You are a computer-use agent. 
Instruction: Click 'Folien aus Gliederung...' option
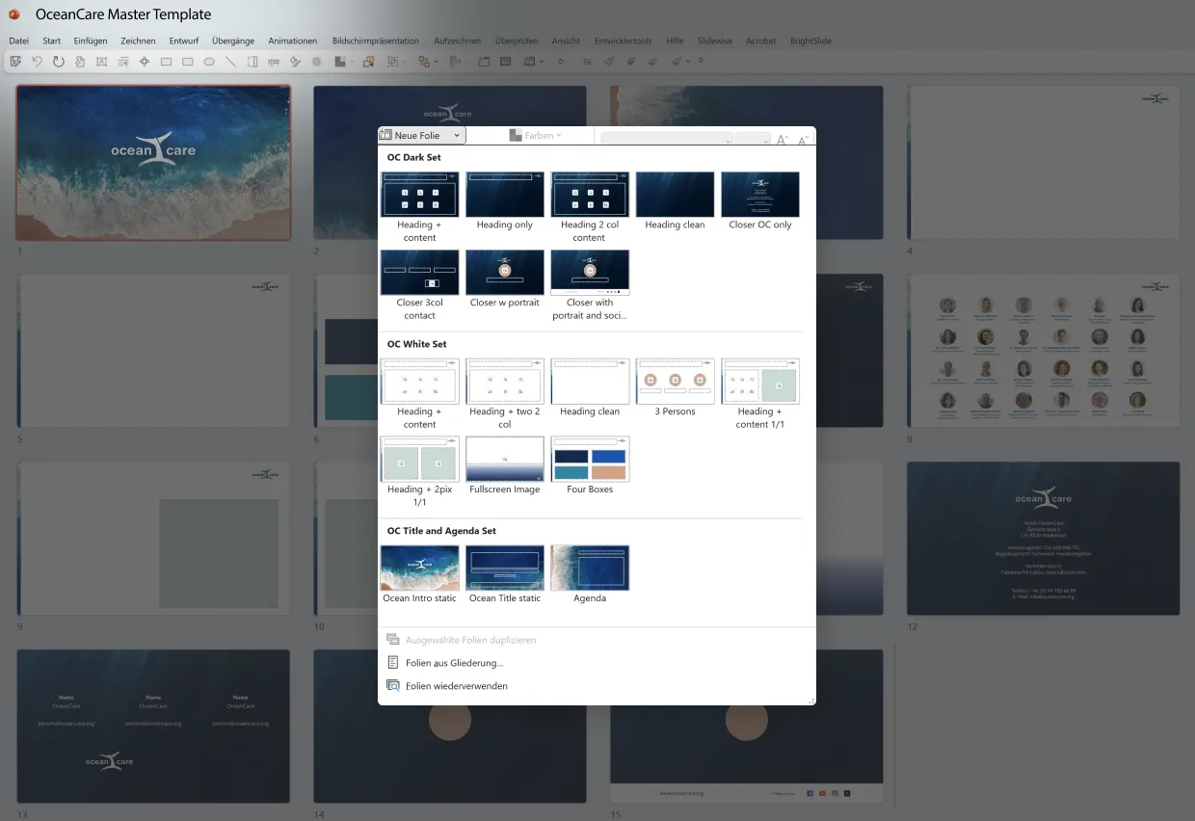click(x=453, y=662)
